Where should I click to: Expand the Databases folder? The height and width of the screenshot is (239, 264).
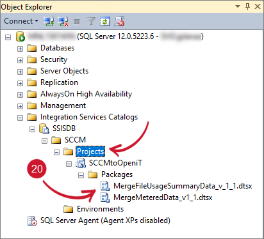point(20,49)
